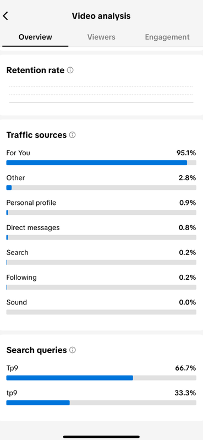The height and width of the screenshot is (440, 203).
Task: Tap the Following traffic source label
Action: pyautogui.click(x=21, y=278)
